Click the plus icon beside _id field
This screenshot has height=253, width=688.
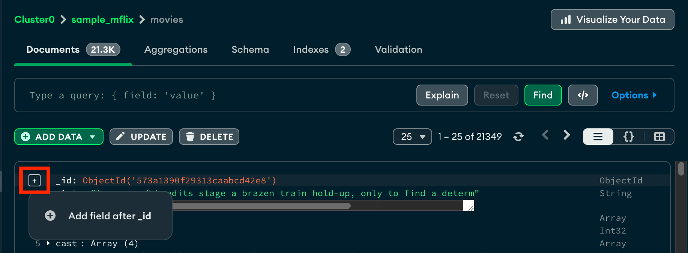(x=35, y=181)
